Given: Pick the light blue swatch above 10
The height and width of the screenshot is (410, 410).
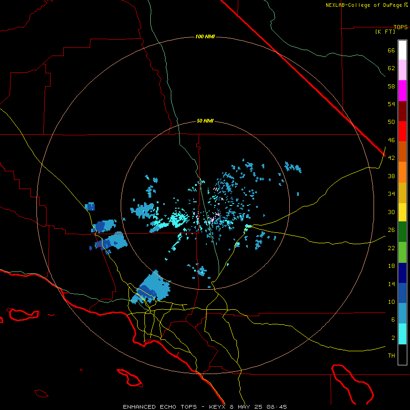Looking at the screenshot, I should tap(402, 313).
